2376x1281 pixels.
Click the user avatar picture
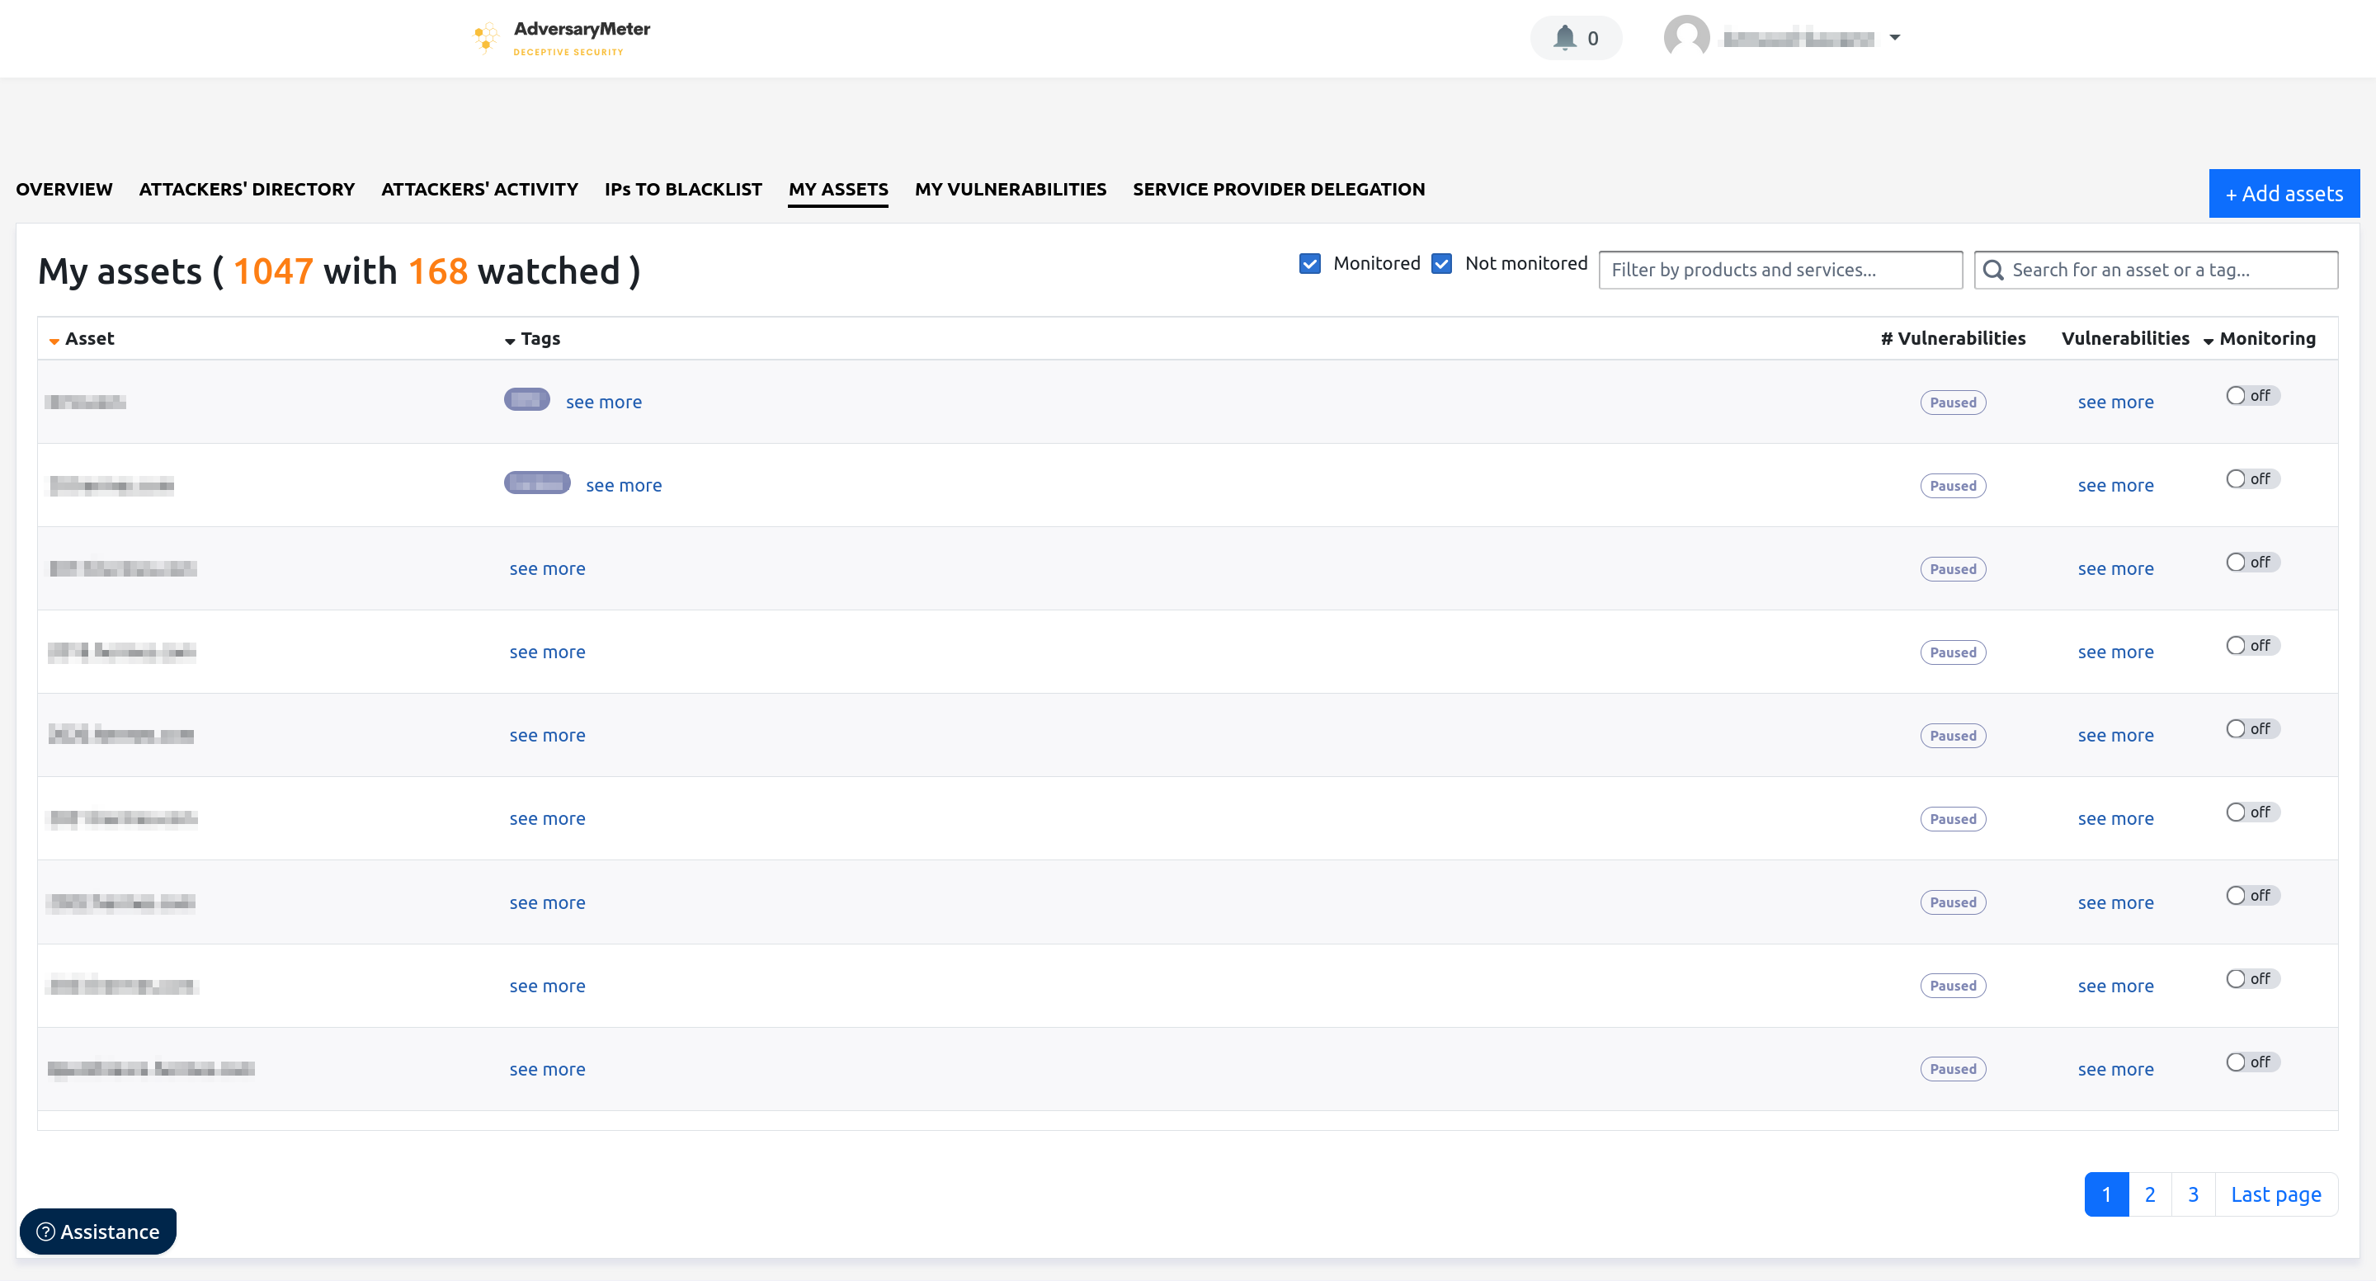1686,38
